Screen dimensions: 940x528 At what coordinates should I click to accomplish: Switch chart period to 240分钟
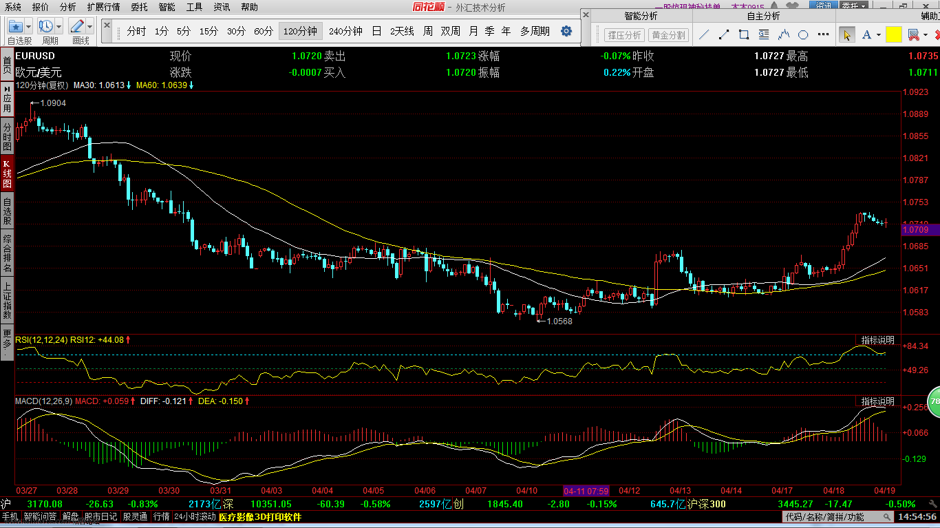[345, 31]
